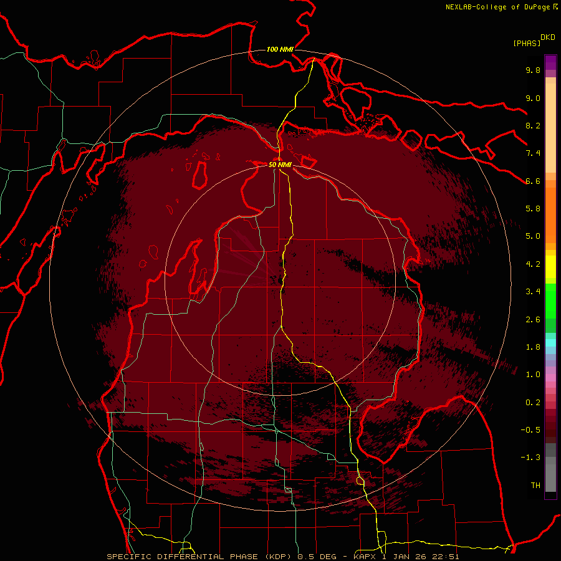
Task: Click the cyan segment of the color bar
Action: click(550, 343)
